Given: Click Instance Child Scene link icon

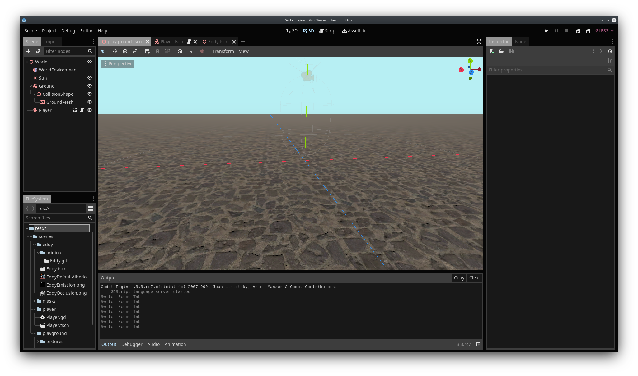Looking at the screenshot, I should [38, 51].
